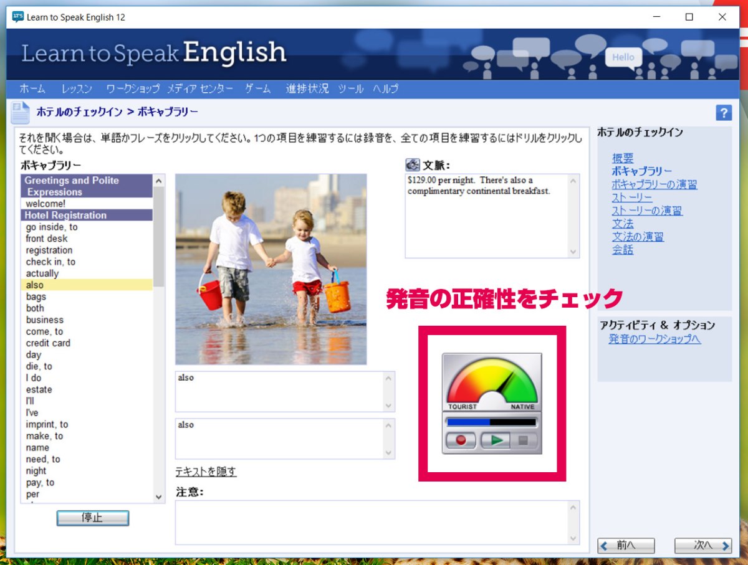748x565 pixels.
Task: Open the 概要 link in the sidebar
Action: coord(622,158)
